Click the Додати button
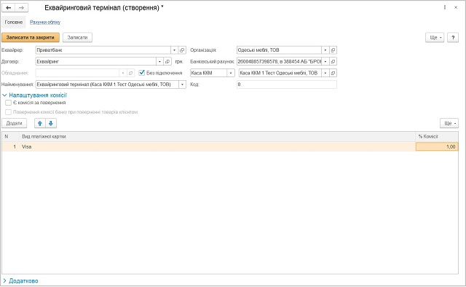Viewport: 466px width, 287px height. tap(15, 123)
